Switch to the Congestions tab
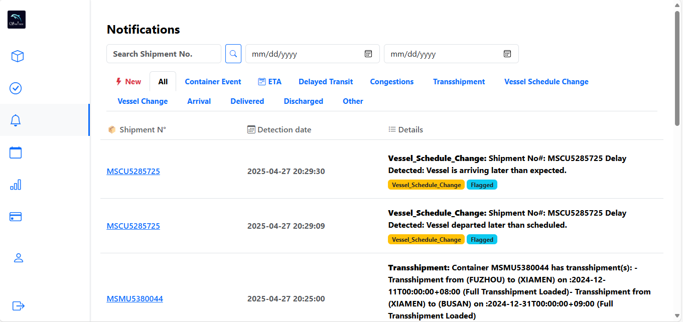683x322 pixels. [392, 81]
